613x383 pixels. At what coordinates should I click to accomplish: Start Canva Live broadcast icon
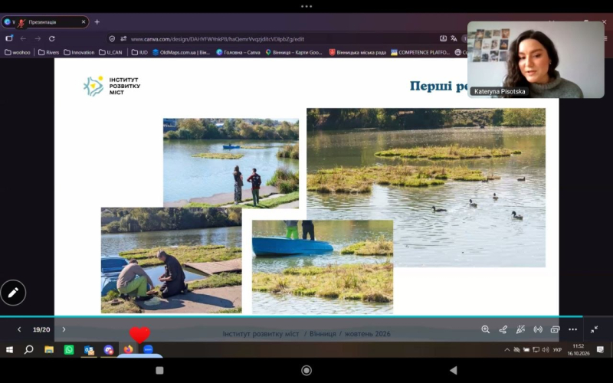pos(538,329)
